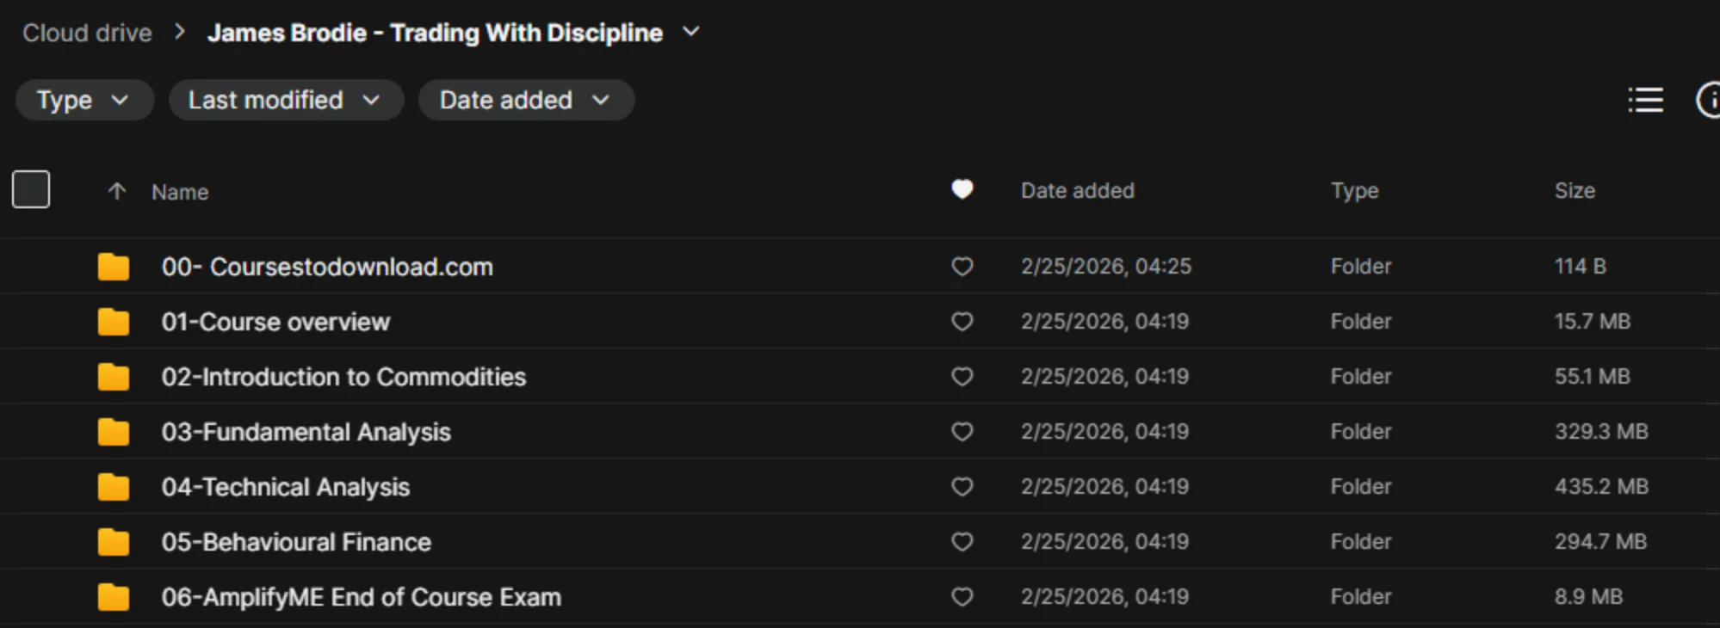Viewport: 1720px width, 628px height.
Task: Open the 06-AmplifyME End of Course Exam folder icon
Action: coord(113,596)
